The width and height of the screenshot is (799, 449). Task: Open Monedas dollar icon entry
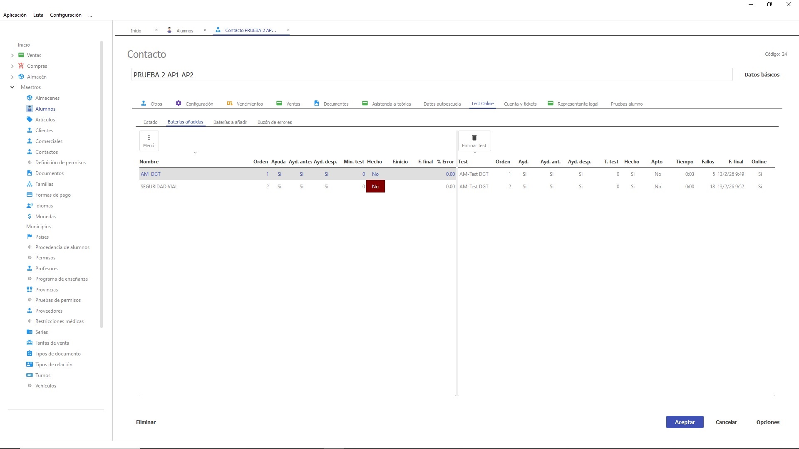coord(30,216)
